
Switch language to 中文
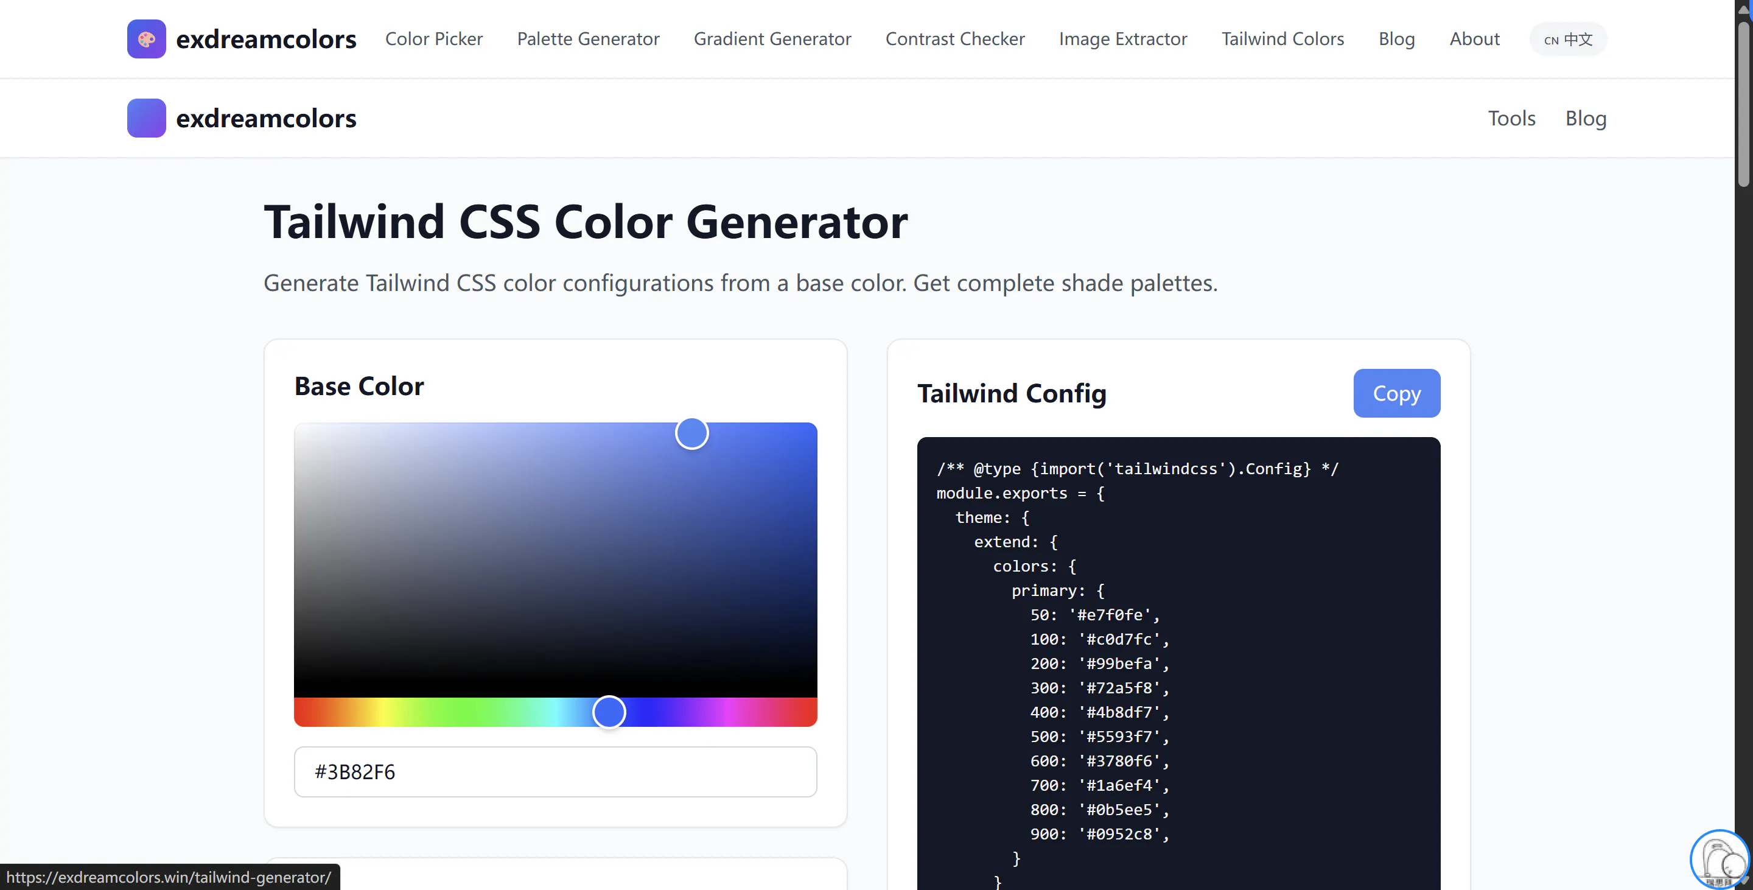click(x=1569, y=40)
